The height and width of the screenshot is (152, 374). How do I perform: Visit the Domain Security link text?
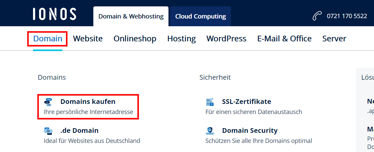(250, 130)
